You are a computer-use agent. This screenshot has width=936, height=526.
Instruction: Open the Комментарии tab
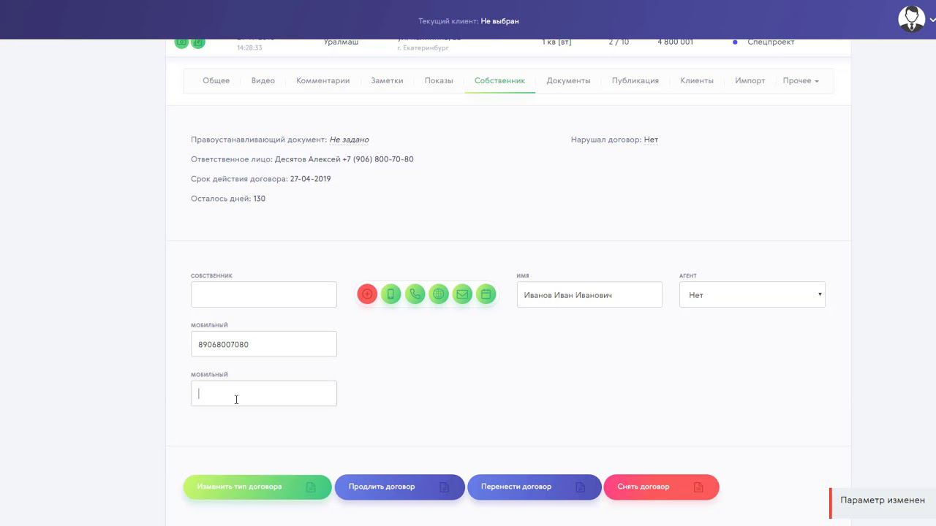(x=322, y=80)
